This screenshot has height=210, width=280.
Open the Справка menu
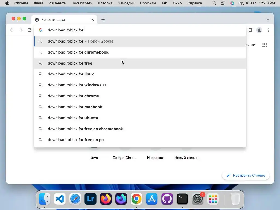[x=195, y=3]
